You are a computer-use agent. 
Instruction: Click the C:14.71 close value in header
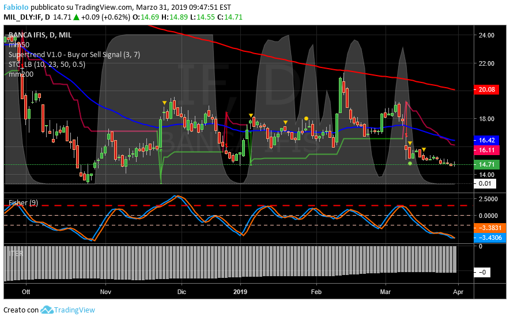[x=229, y=17]
